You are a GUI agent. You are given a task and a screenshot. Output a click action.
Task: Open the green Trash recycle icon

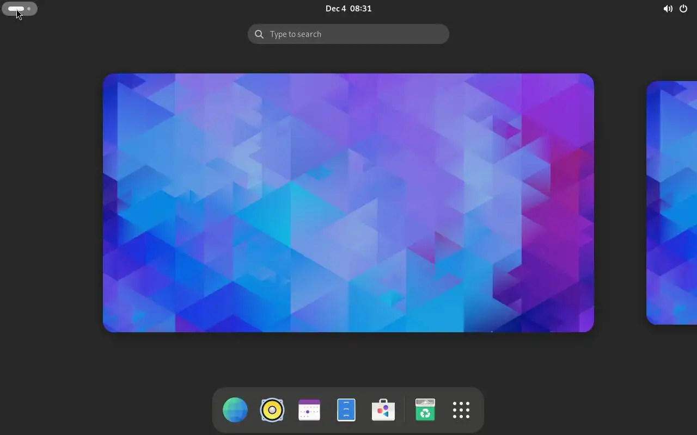(x=425, y=410)
